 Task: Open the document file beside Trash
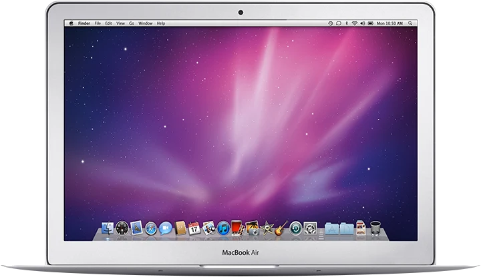pos(361,228)
